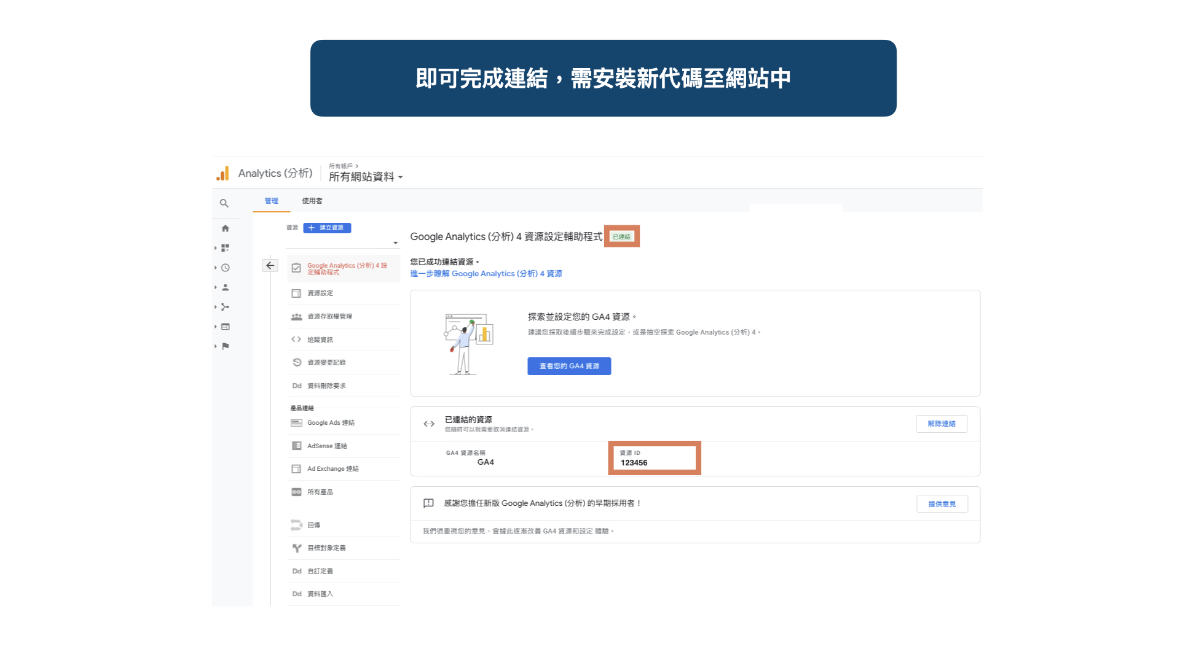1180x663 pixels.
Task: Open the Customization dashboard icon
Action: [x=226, y=248]
